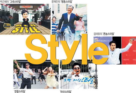136x93 pixels.
Task: Click the caption '경찰스타일'
Action: coord(20,91)
